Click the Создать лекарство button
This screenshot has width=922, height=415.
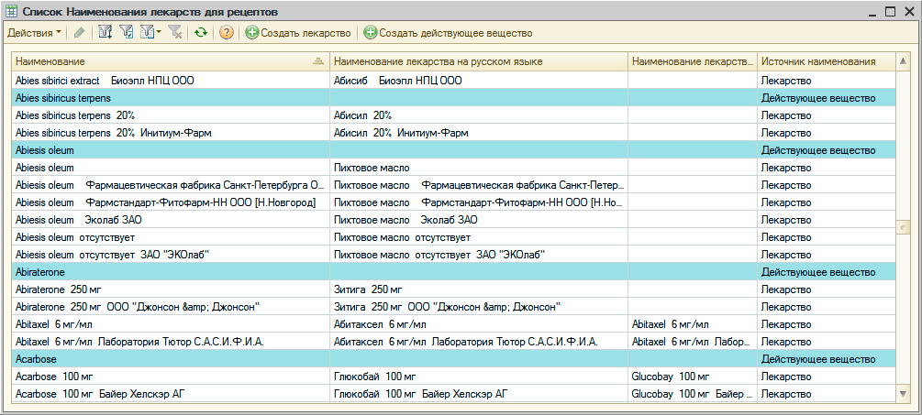[298, 33]
